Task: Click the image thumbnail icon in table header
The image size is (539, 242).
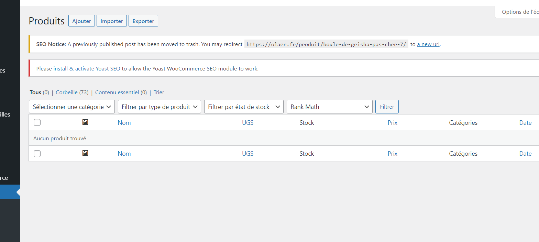Action: click(x=85, y=122)
